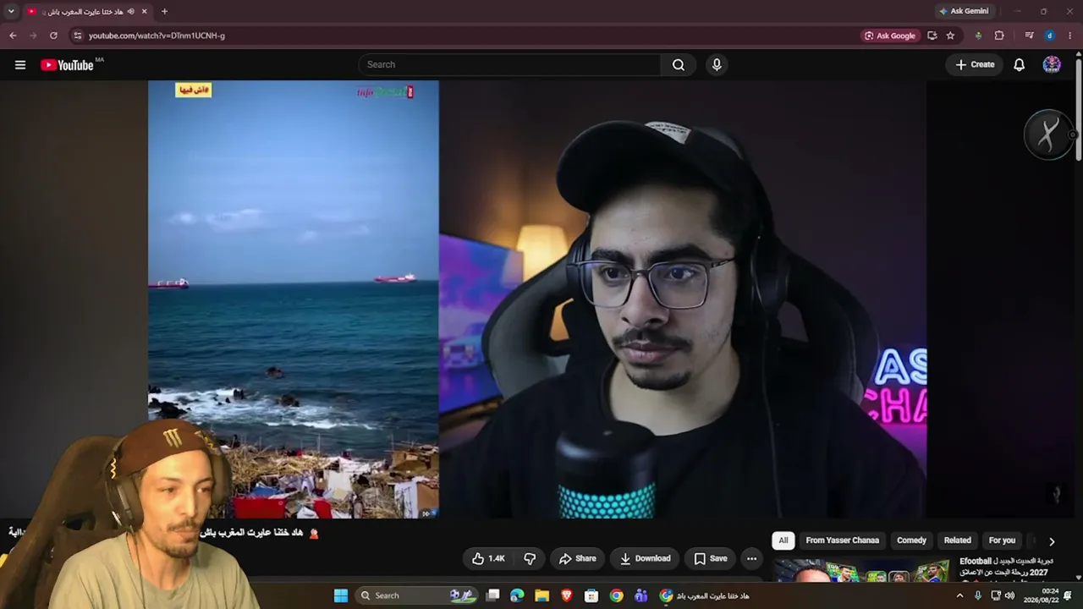Go back to the previous page
Image resolution: width=1083 pixels, height=609 pixels.
[13, 36]
